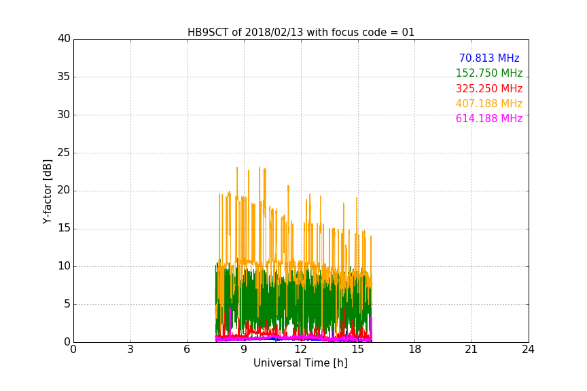Viewport: 587px width, 391px height.
Task: Click the y-axis tick label 25
Action: [64, 152]
